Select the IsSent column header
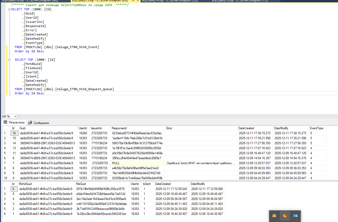Screen dimensions: 338x222 point(147,184)
